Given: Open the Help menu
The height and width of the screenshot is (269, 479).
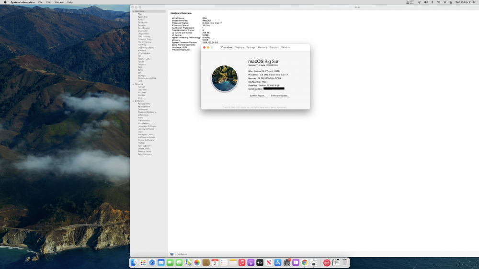Looking at the screenshot, I should point(70,2).
